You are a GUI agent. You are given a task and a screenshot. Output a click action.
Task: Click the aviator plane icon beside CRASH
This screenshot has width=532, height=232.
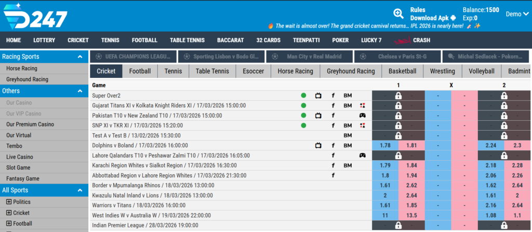point(403,40)
